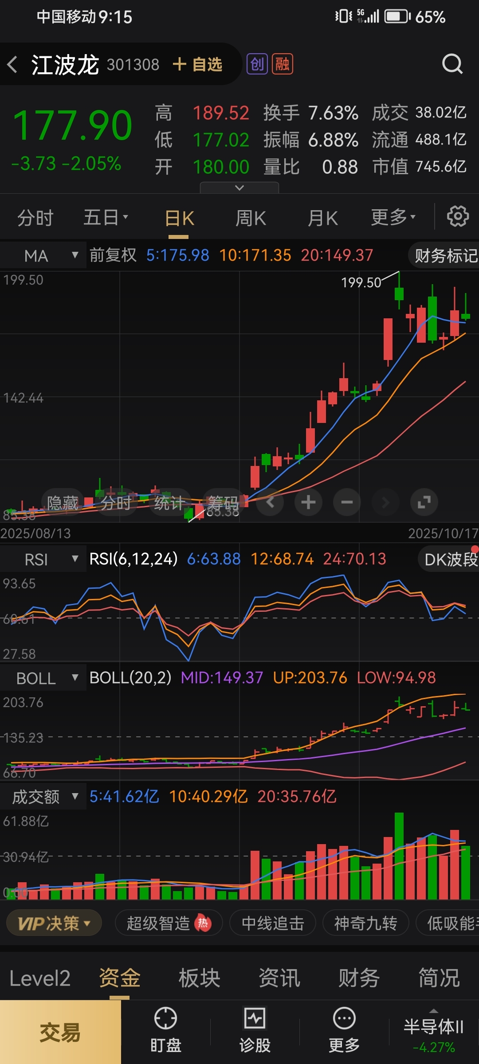Tap RSI(6,12,24) parameter label
Screen dimensions: 479x1064
point(133,559)
